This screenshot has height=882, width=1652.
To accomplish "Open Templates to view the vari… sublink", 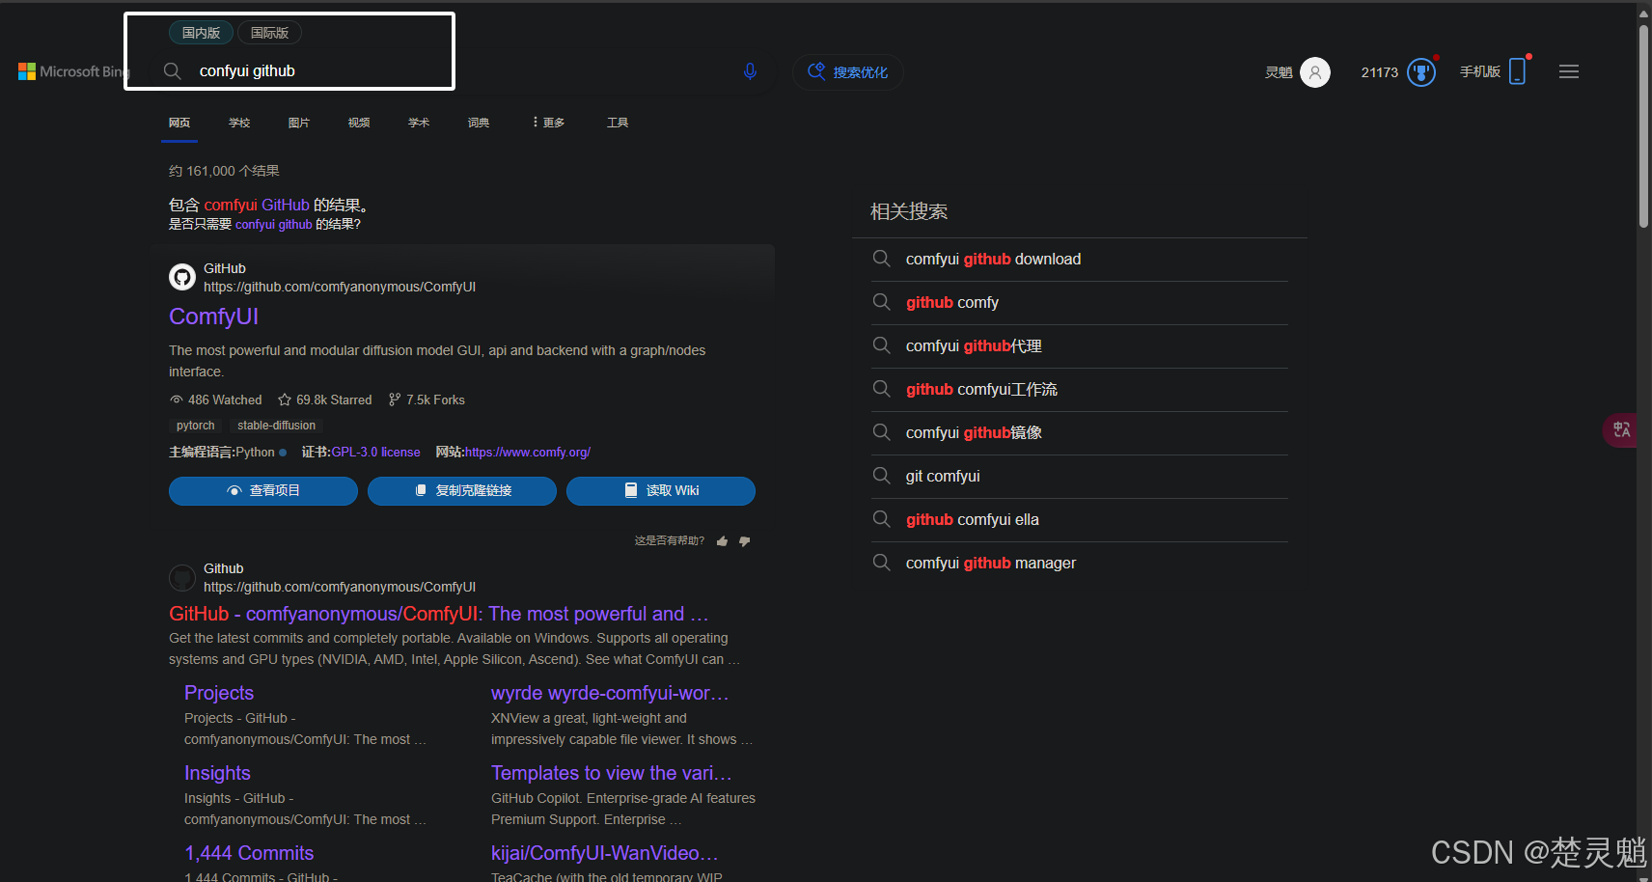I will point(612,773).
